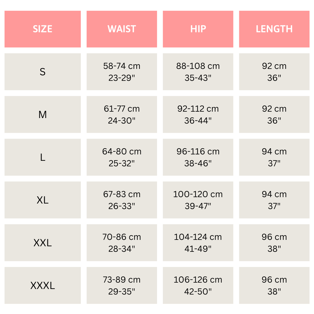This screenshot has height=314, width=314.
Task: Click the L size cell
Action: coord(42,157)
